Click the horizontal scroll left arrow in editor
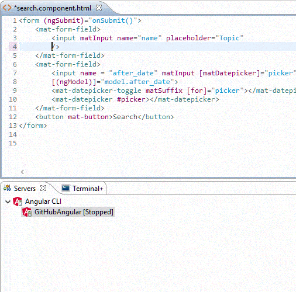This screenshot has height=292, width=296. coord(22,172)
